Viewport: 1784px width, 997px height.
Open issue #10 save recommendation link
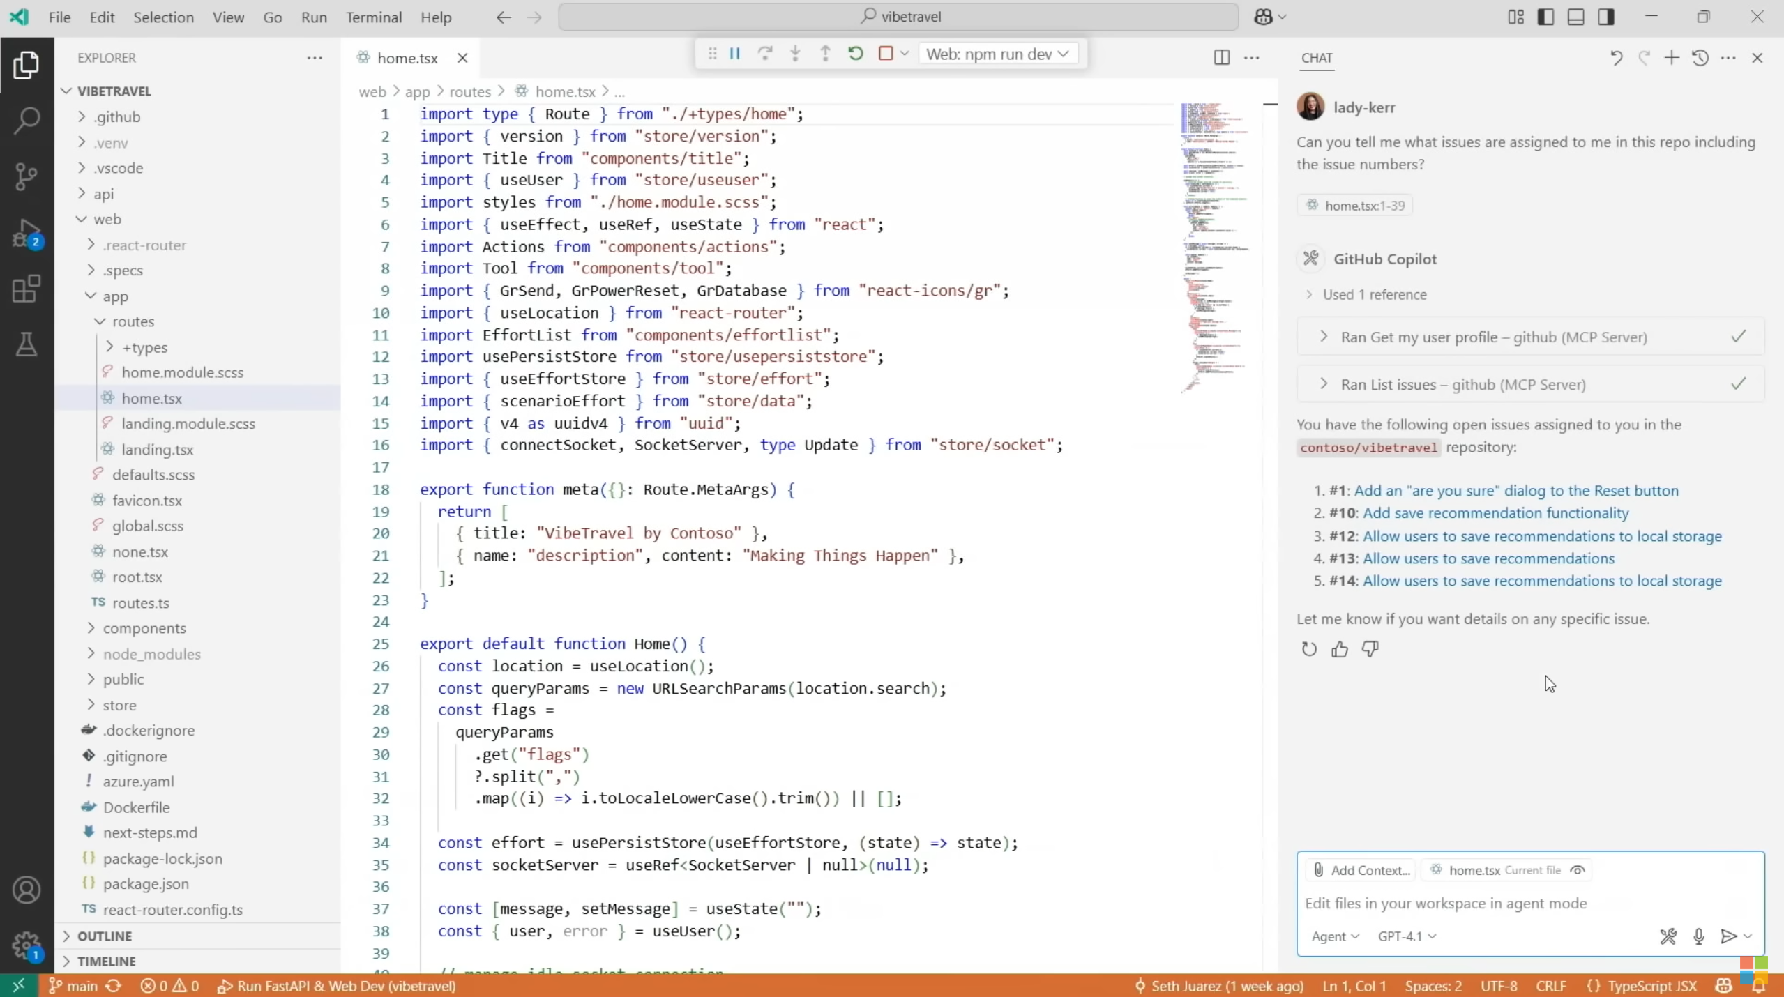1496,513
